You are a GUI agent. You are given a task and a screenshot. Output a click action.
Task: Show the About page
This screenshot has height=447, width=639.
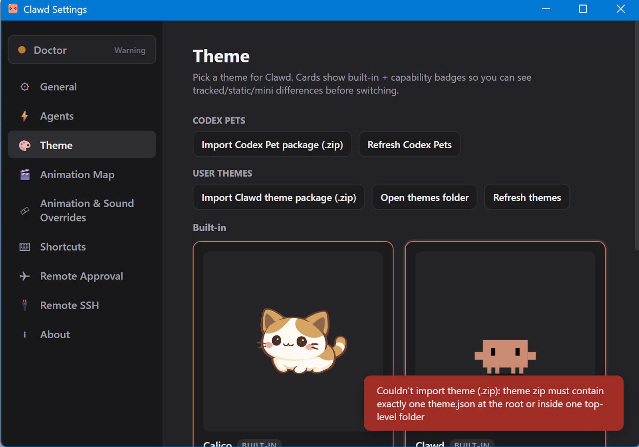tap(82, 335)
